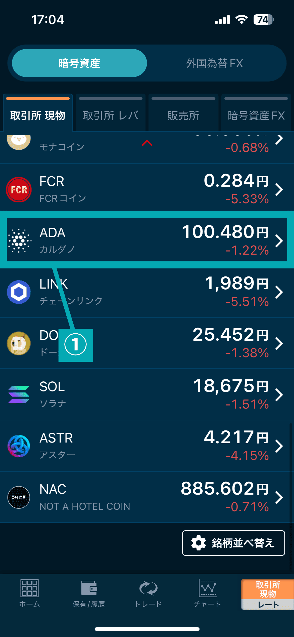Open DOGE row chevron arrow
Image resolution: width=294 pixels, height=637 pixels.
tap(279, 343)
